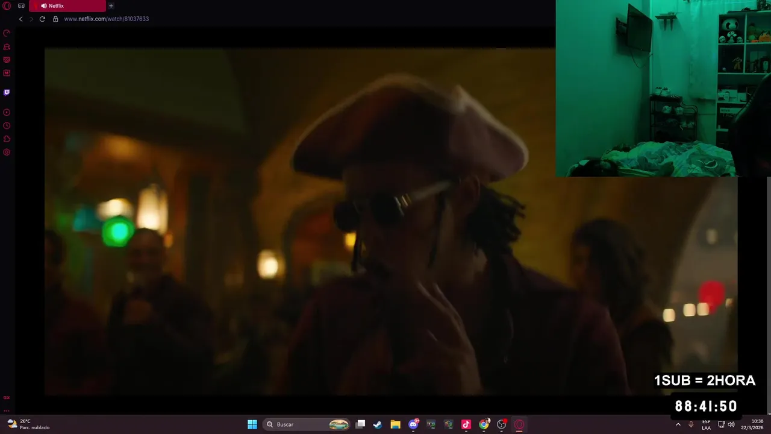This screenshot has height=434, width=771.
Task: Open network status tray icon
Action: (x=722, y=424)
